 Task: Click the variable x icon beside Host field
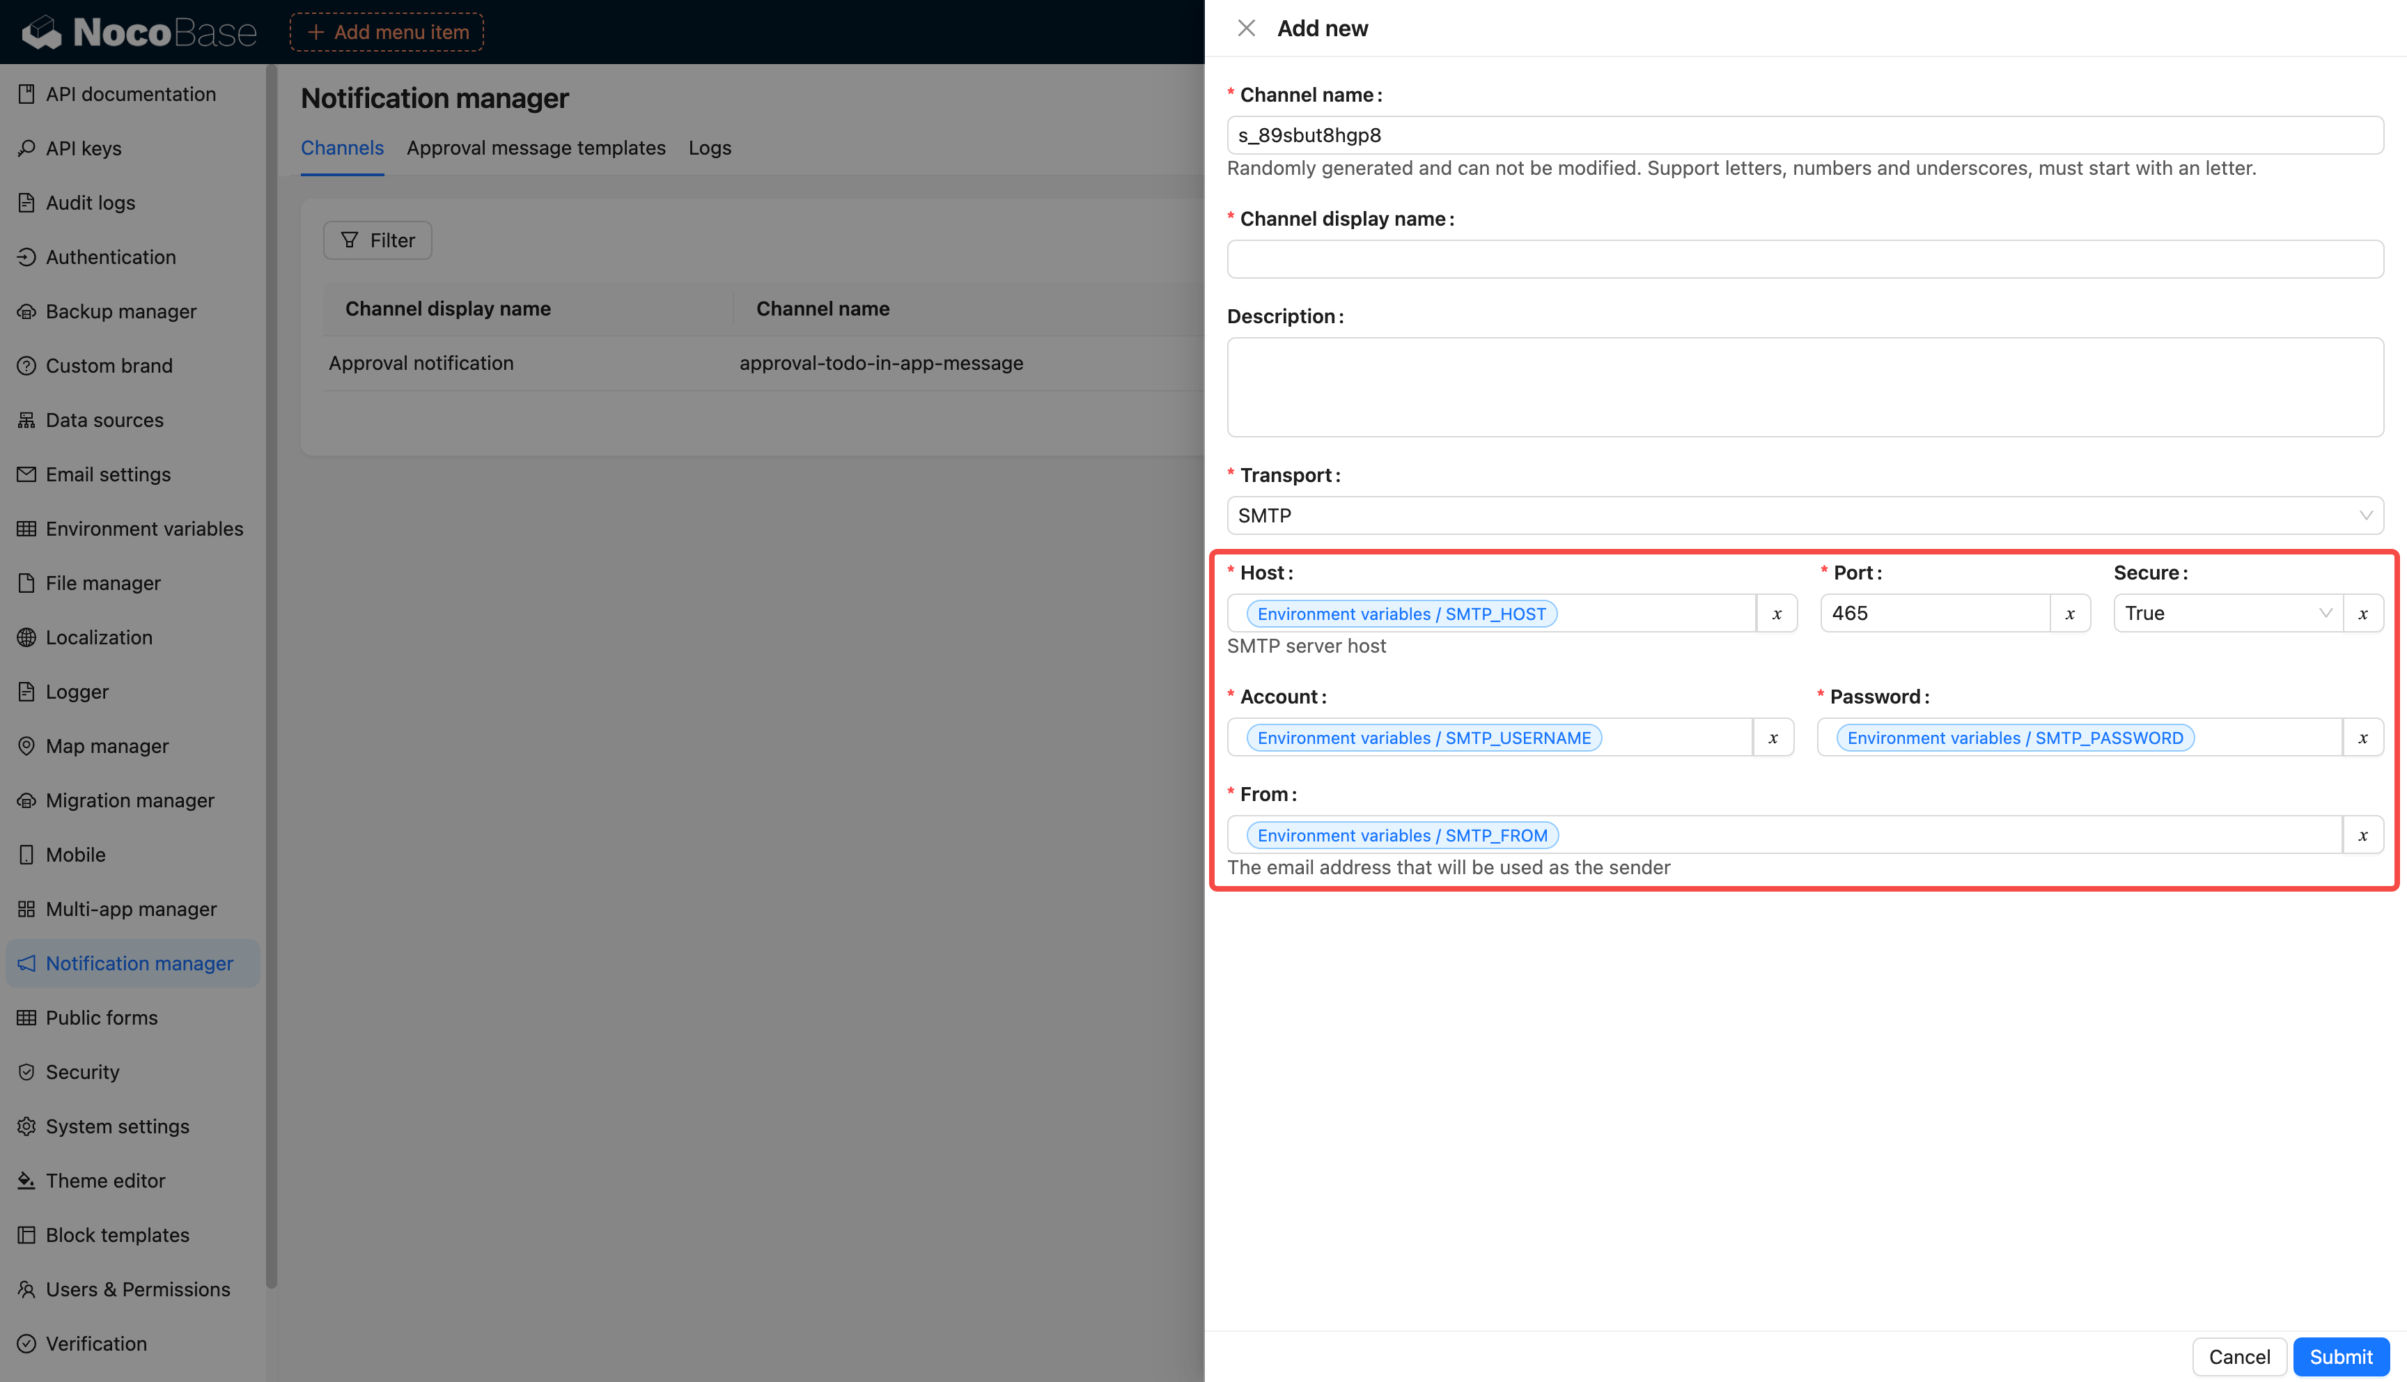click(1776, 613)
